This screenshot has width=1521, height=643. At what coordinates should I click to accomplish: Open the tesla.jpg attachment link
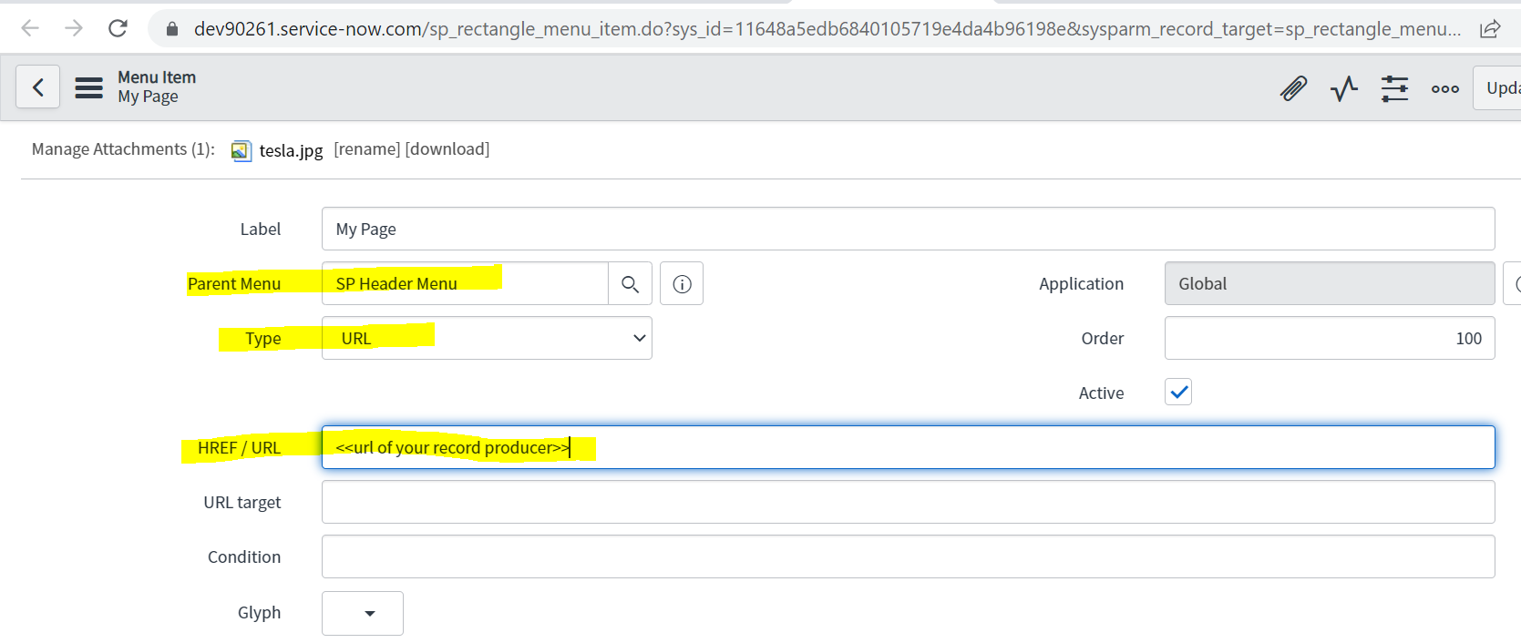[x=291, y=150]
